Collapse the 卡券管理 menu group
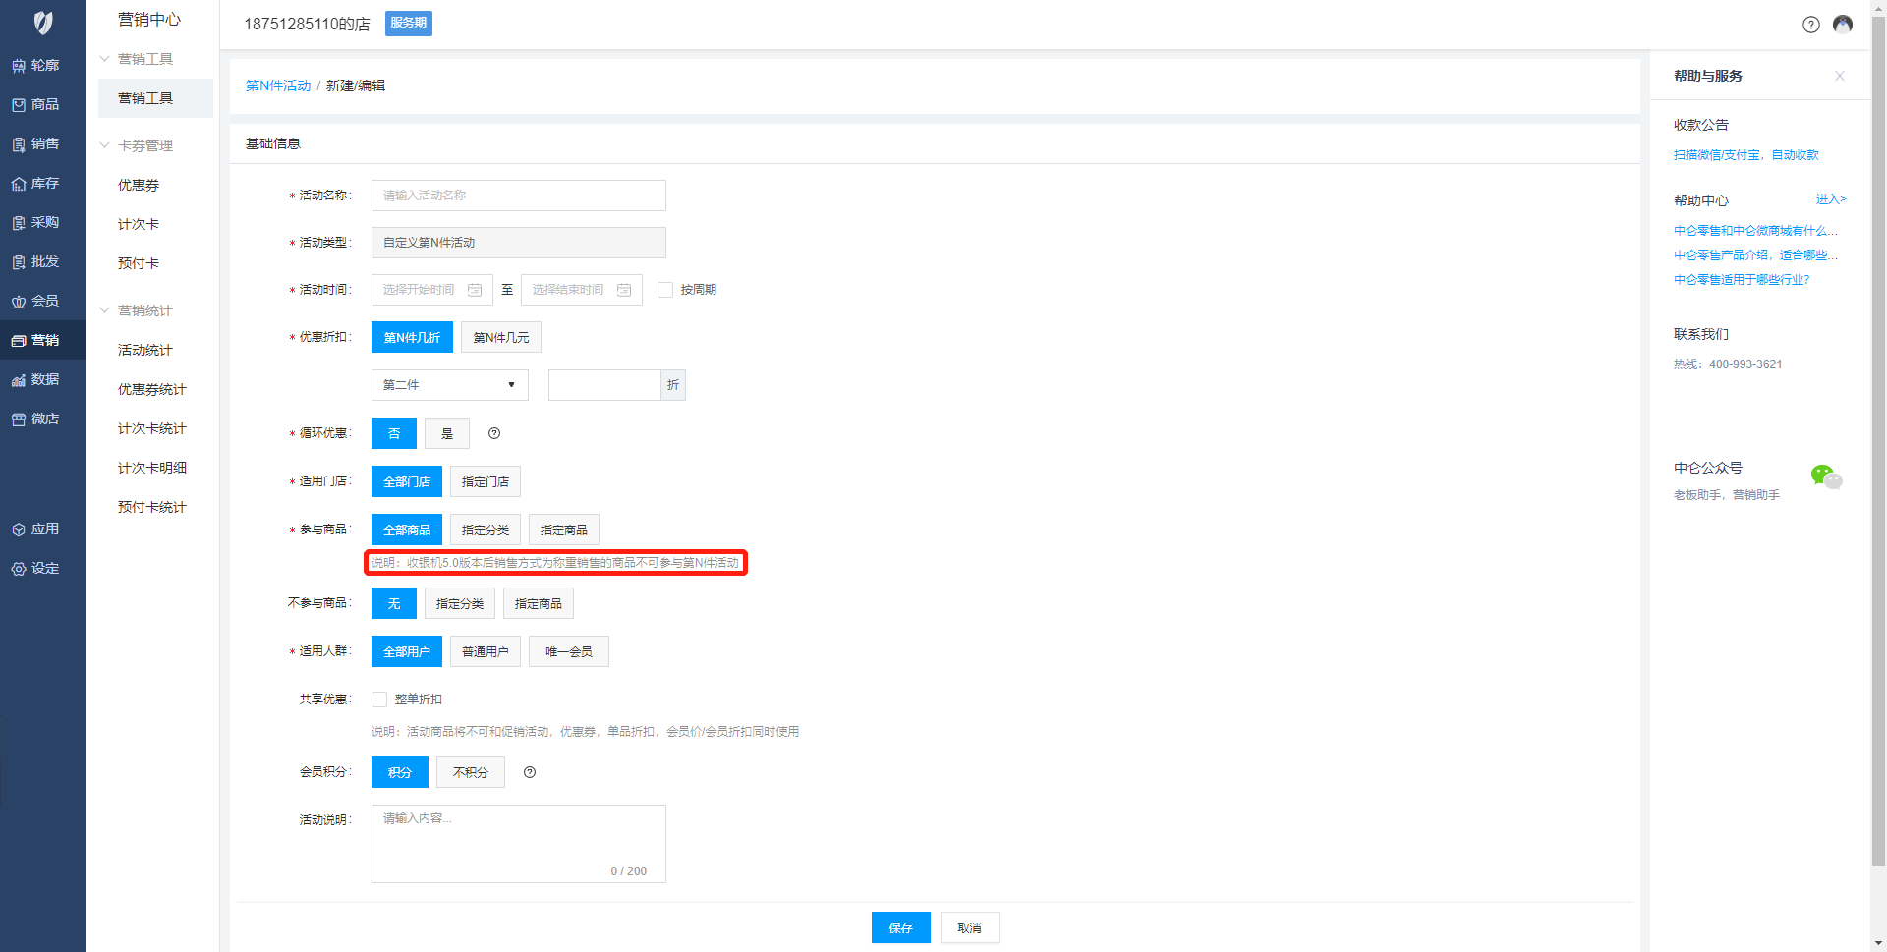The image size is (1887, 952). pyautogui.click(x=105, y=145)
